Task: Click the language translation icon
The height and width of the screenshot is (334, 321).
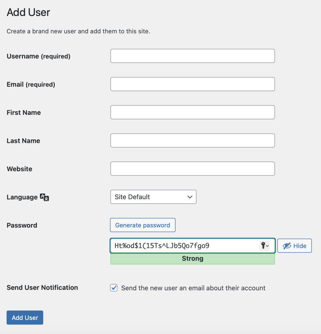Action: pyautogui.click(x=44, y=197)
